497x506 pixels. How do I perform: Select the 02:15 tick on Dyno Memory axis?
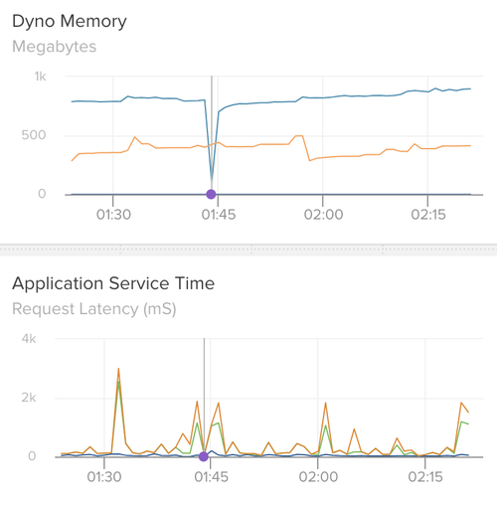click(428, 215)
